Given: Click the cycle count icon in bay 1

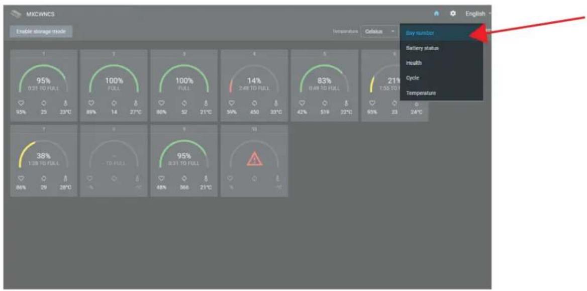Looking at the screenshot, I should click(x=44, y=103).
